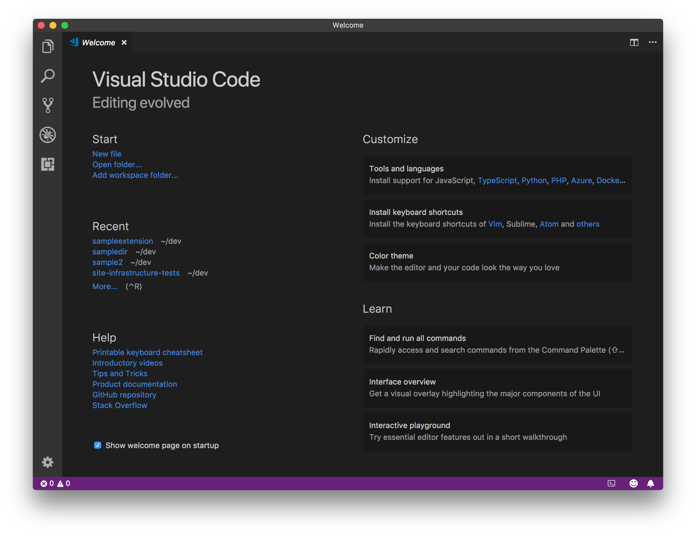Click the feedback smiley icon
The width and height of the screenshot is (696, 537).
click(633, 483)
